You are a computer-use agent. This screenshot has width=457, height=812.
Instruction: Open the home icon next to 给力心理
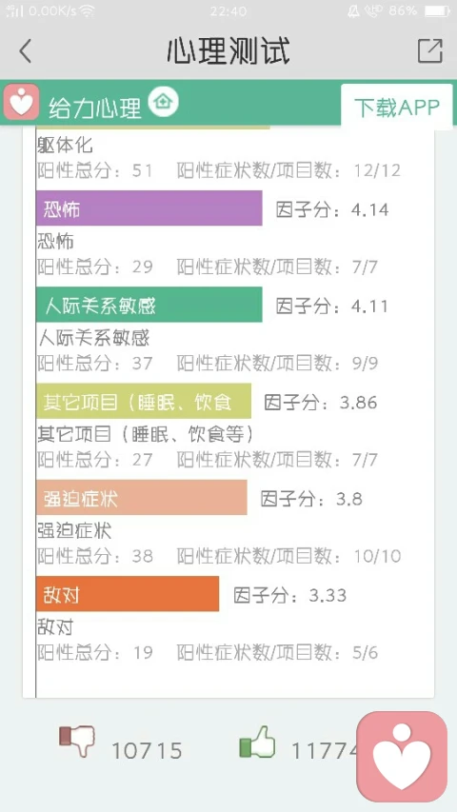[x=163, y=101]
